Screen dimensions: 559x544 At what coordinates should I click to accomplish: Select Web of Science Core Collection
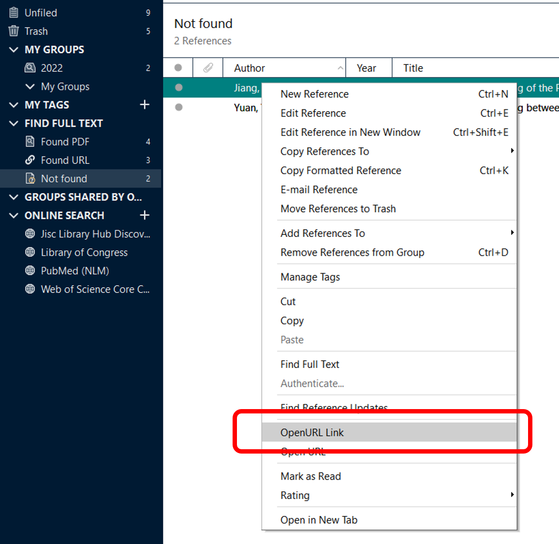(x=80, y=289)
